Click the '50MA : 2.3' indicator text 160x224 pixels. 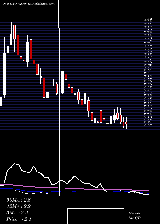pos(19,200)
